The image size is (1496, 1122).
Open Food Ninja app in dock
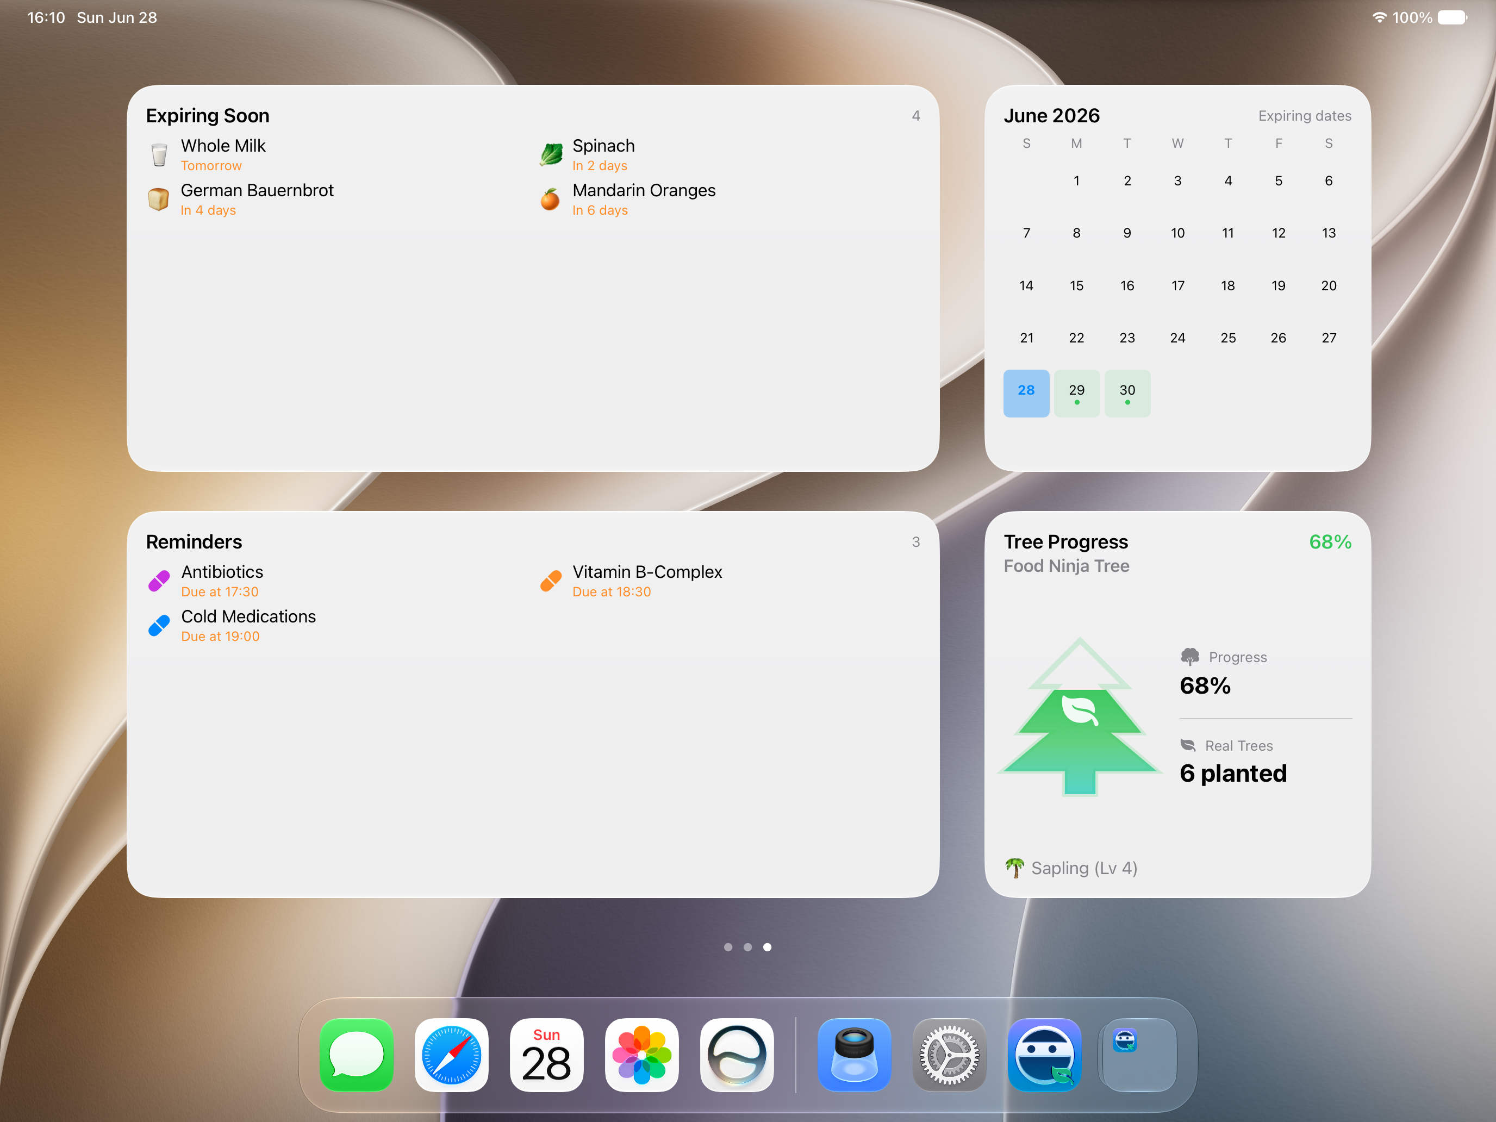coord(1044,1055)
